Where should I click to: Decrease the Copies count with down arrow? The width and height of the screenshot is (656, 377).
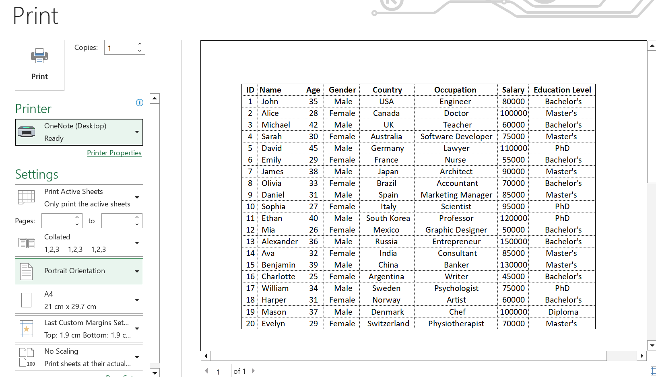(140, 51)
